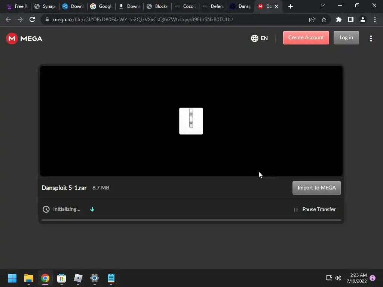
Task: Switch to the Coco tab
Action: pyautogui.click(x=186, y=6)
